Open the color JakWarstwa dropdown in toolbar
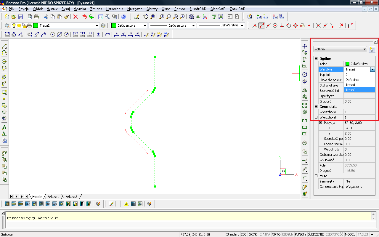Viewport: 379px width, 237px height. coord(145,26)
